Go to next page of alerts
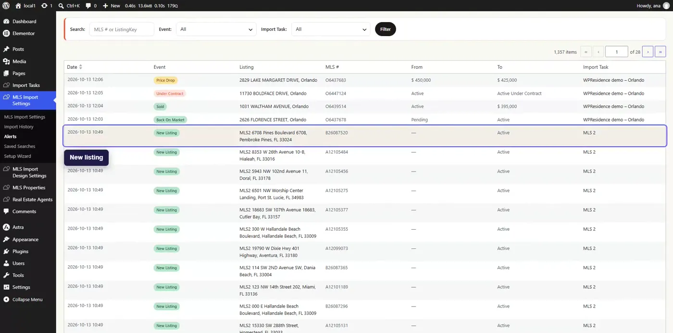This screenshot has width=673, height=333. pos(648,51)
